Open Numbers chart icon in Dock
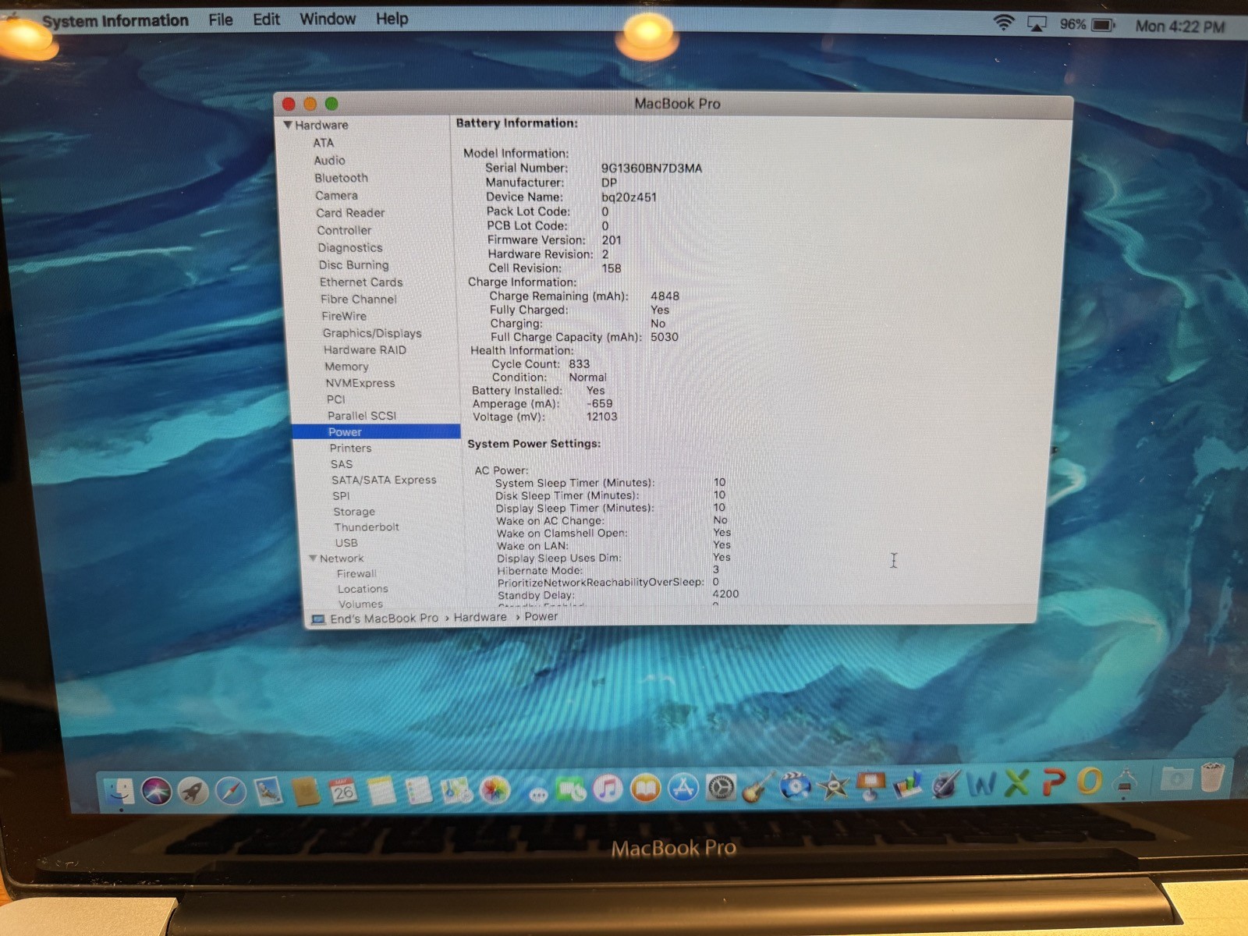Viewport: 1248px width, 936px height. click(x=907, y=784)
